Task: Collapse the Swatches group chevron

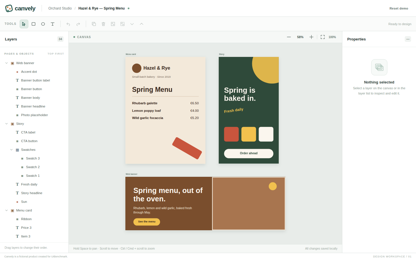Action: click(x=11, y=150)
